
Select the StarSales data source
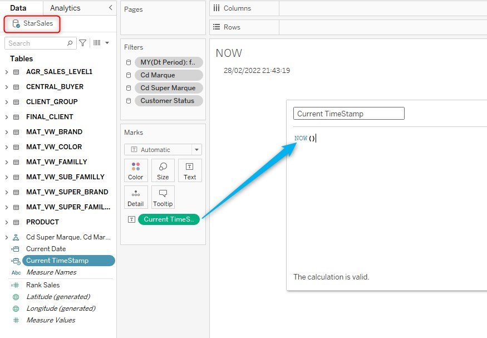pos(32,23)
